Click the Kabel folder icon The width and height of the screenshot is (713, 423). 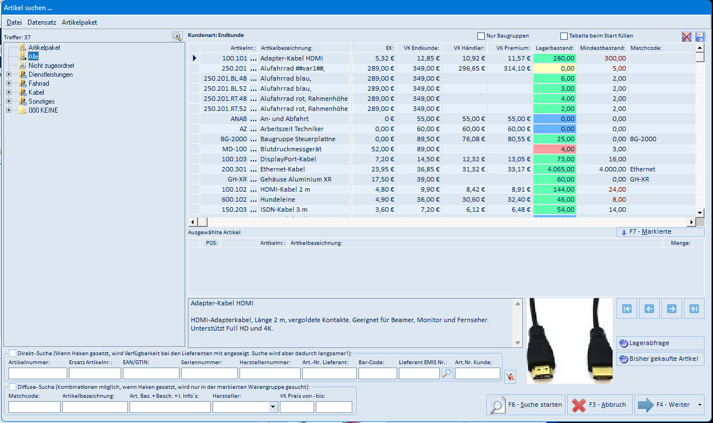(22, 92)
